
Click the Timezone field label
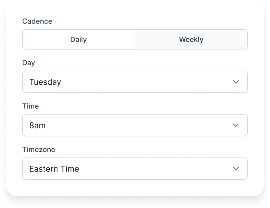(38, 149)
